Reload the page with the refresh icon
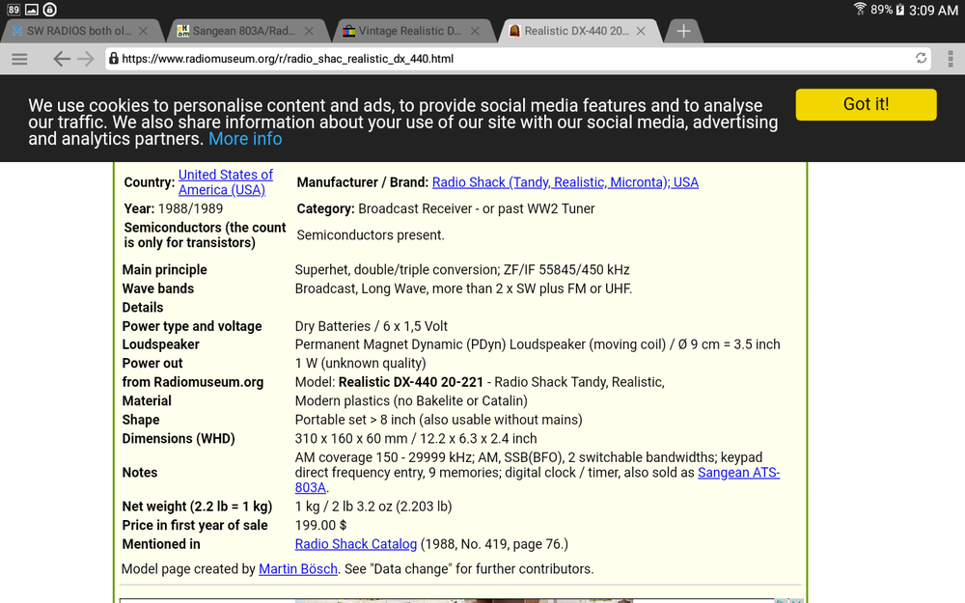The image size is (965, 603). pos(921,59)
